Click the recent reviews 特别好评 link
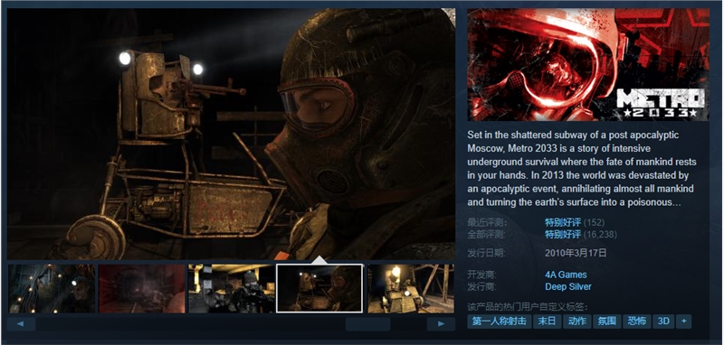Viewport: 724px width, 345px height. (563, 223)
